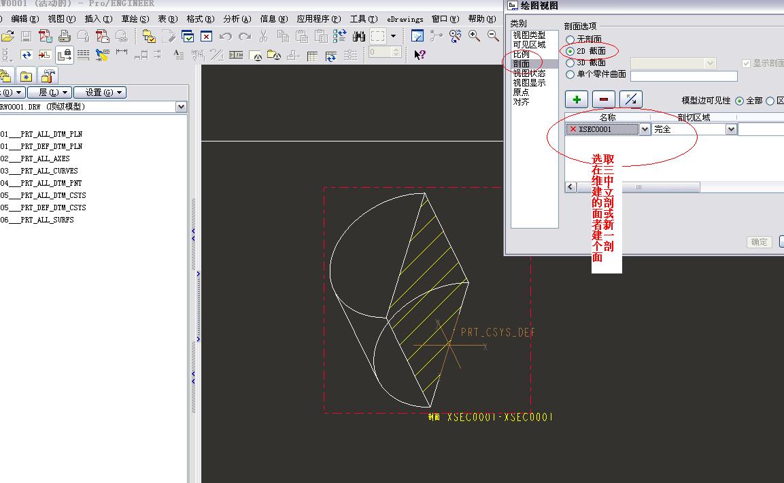Click the star folder tab icon
784x483 pixels.
tap(26, 76)
